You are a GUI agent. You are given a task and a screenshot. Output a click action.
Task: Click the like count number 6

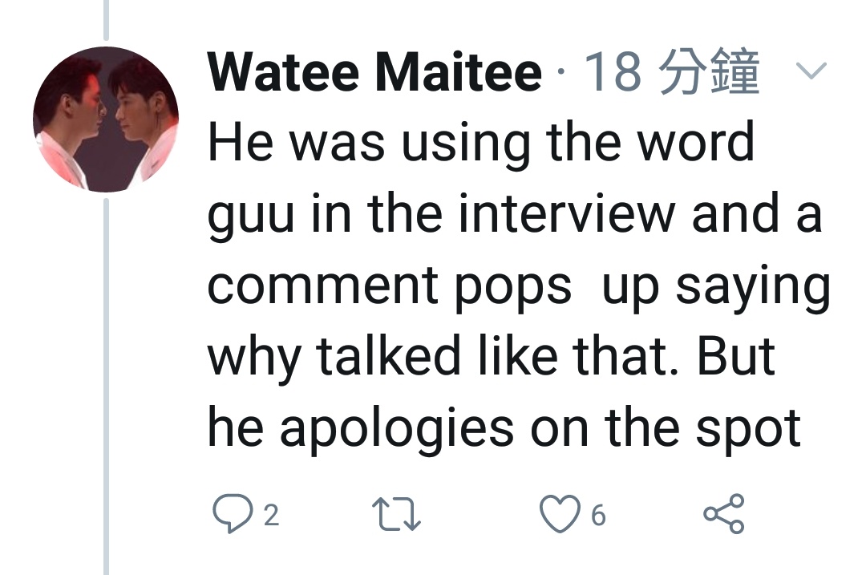coord(599,516)
